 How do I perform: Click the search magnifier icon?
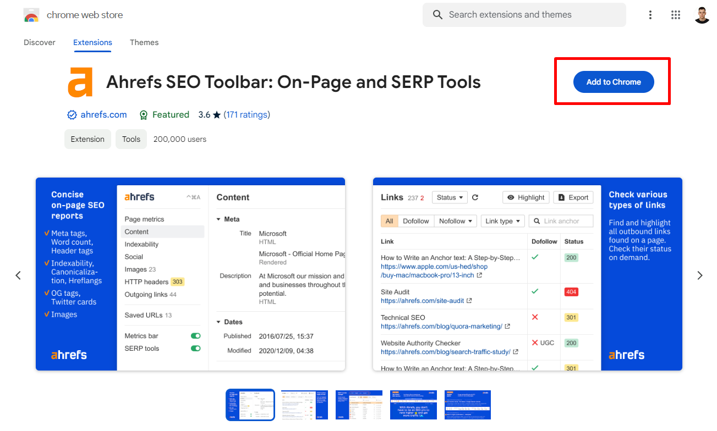[x=437, y=15]
